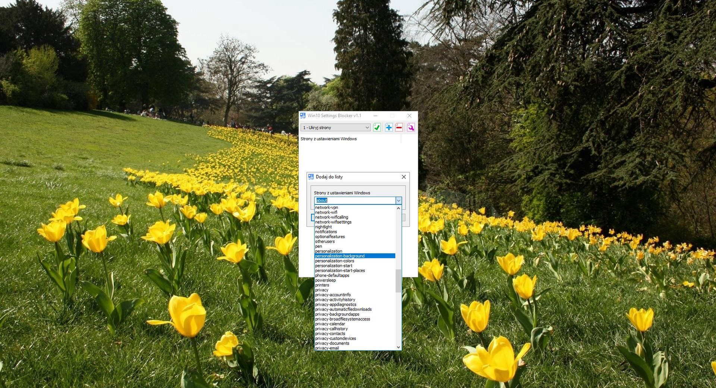The image size is (716, 388).
Task: Click the red minus remove icon
Action: (399, 128)
